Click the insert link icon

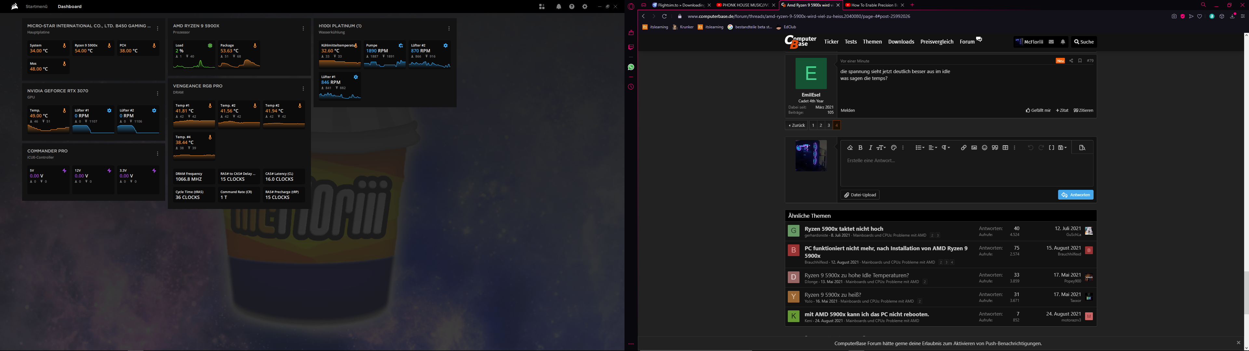coord(963,148)
